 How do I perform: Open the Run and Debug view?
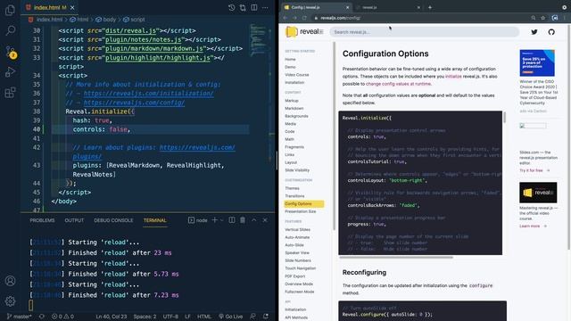coord(10,71)
